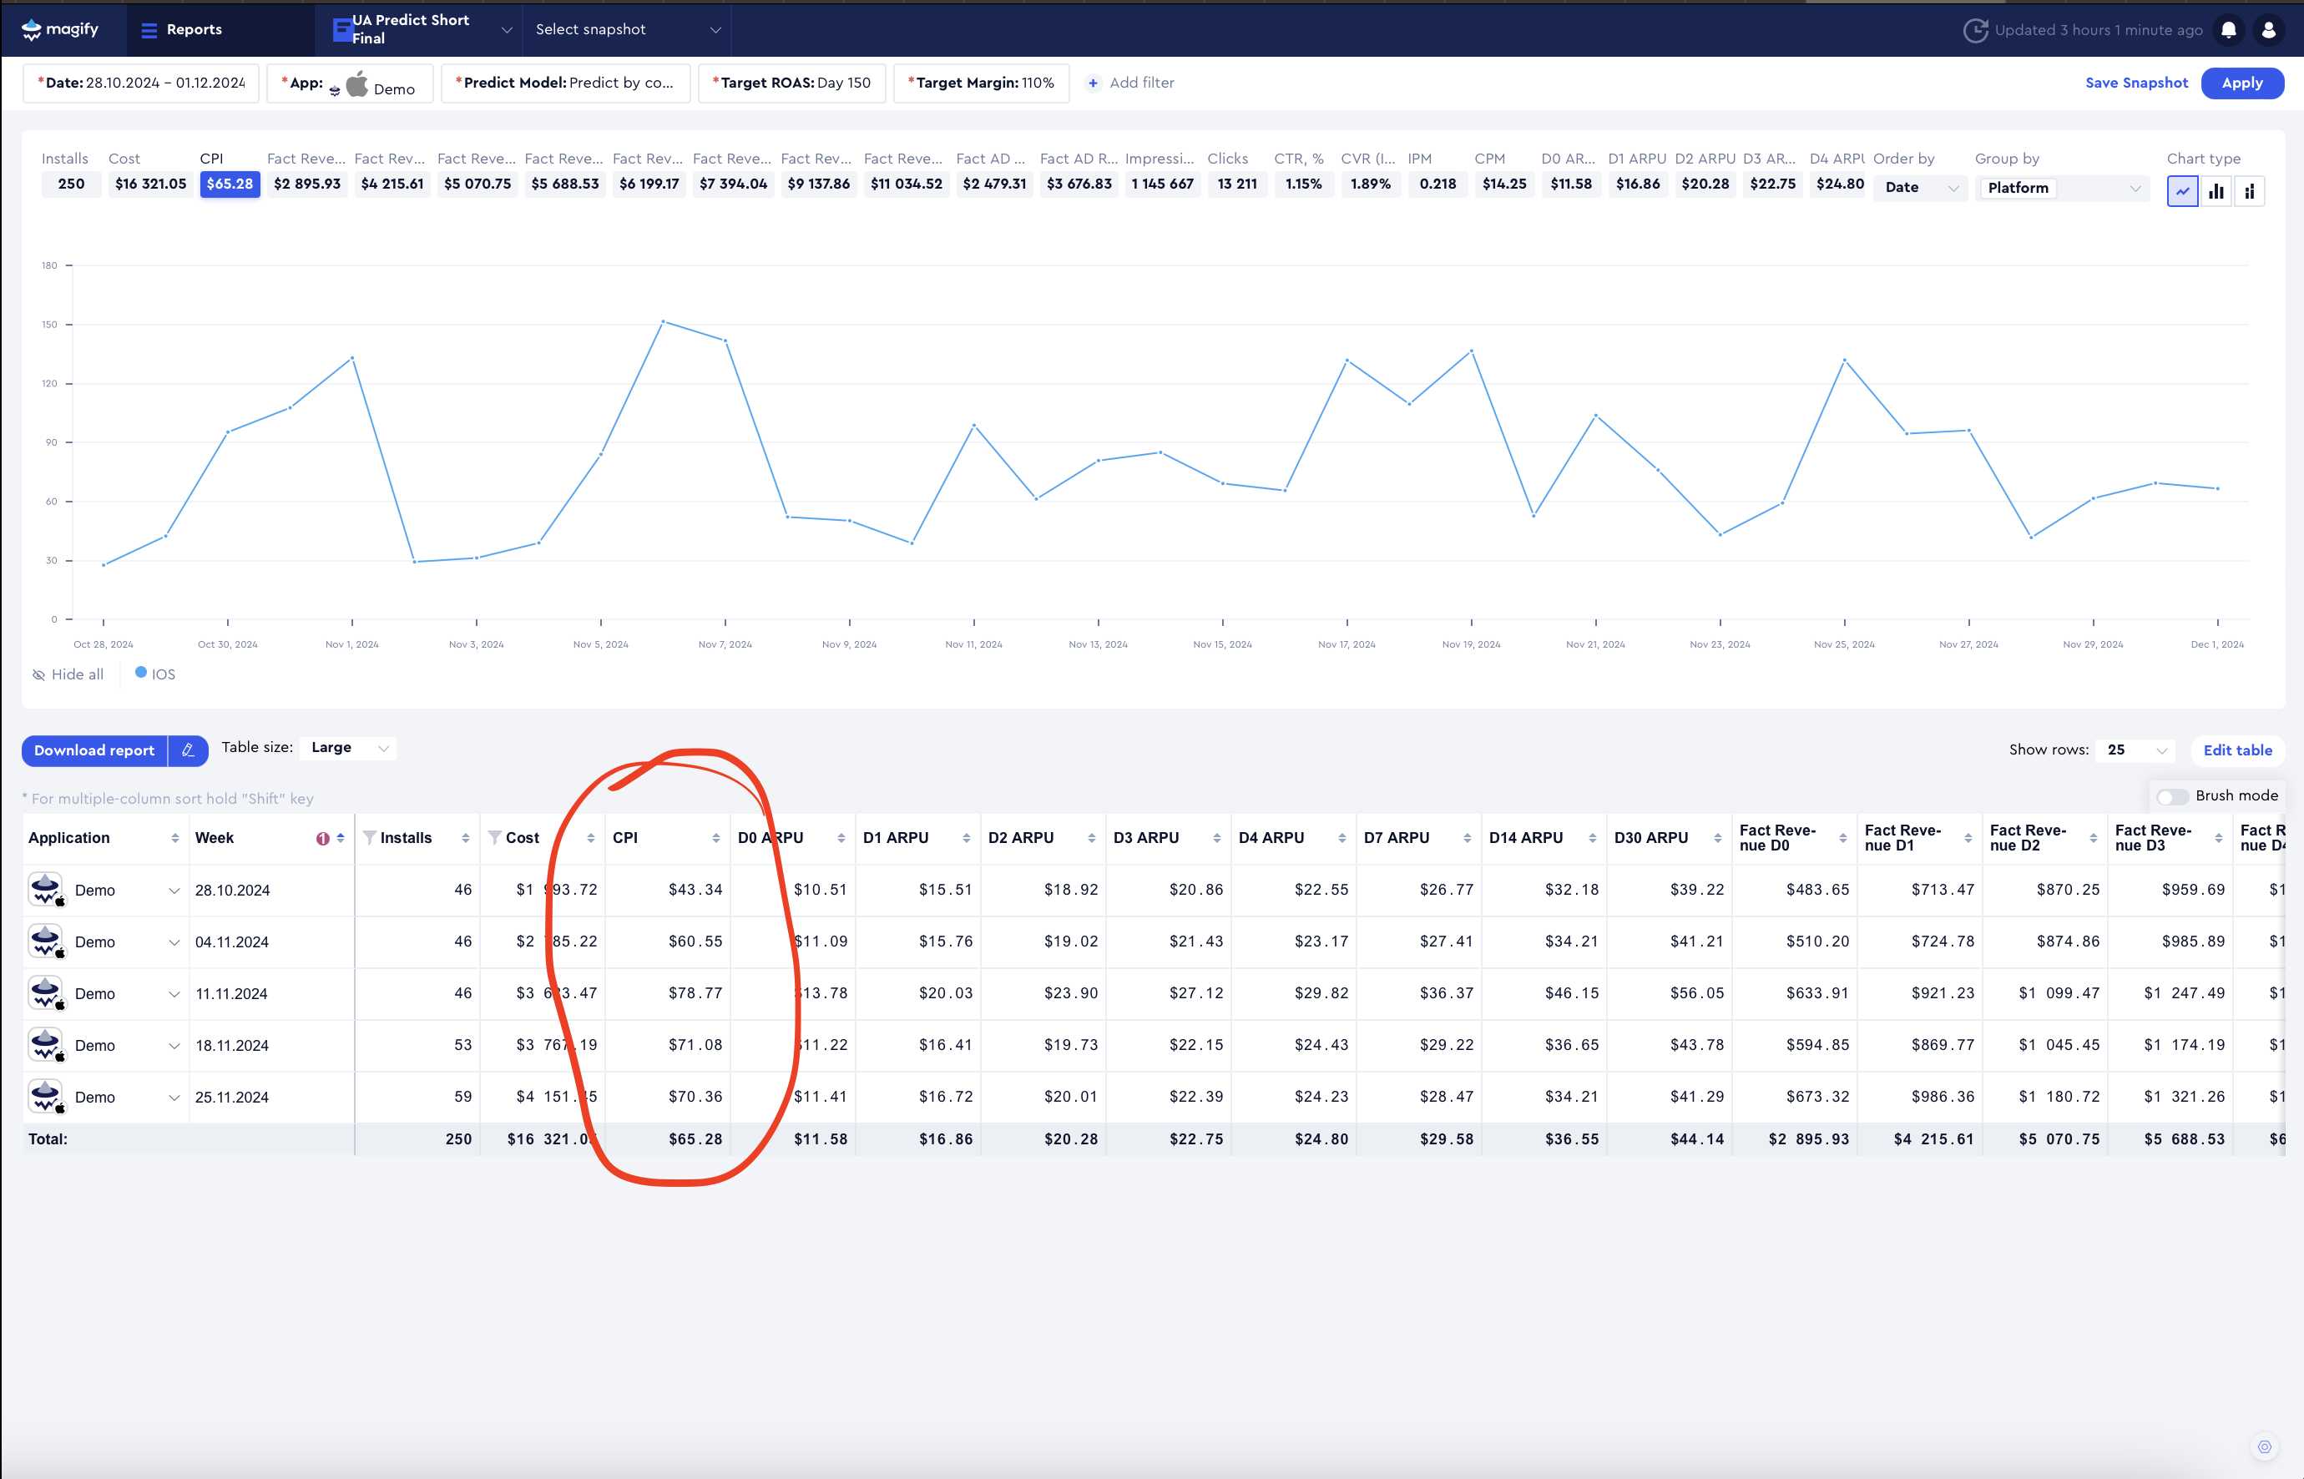Enable Brush mode
The image size is (2304, 1479).
click(2172, 796)
